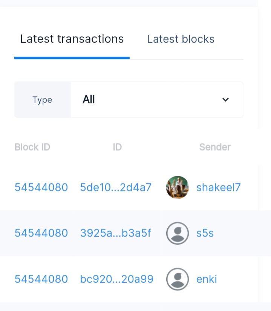
Task: Open sender shakeel7's profile link
Action: tap(218, 187)
